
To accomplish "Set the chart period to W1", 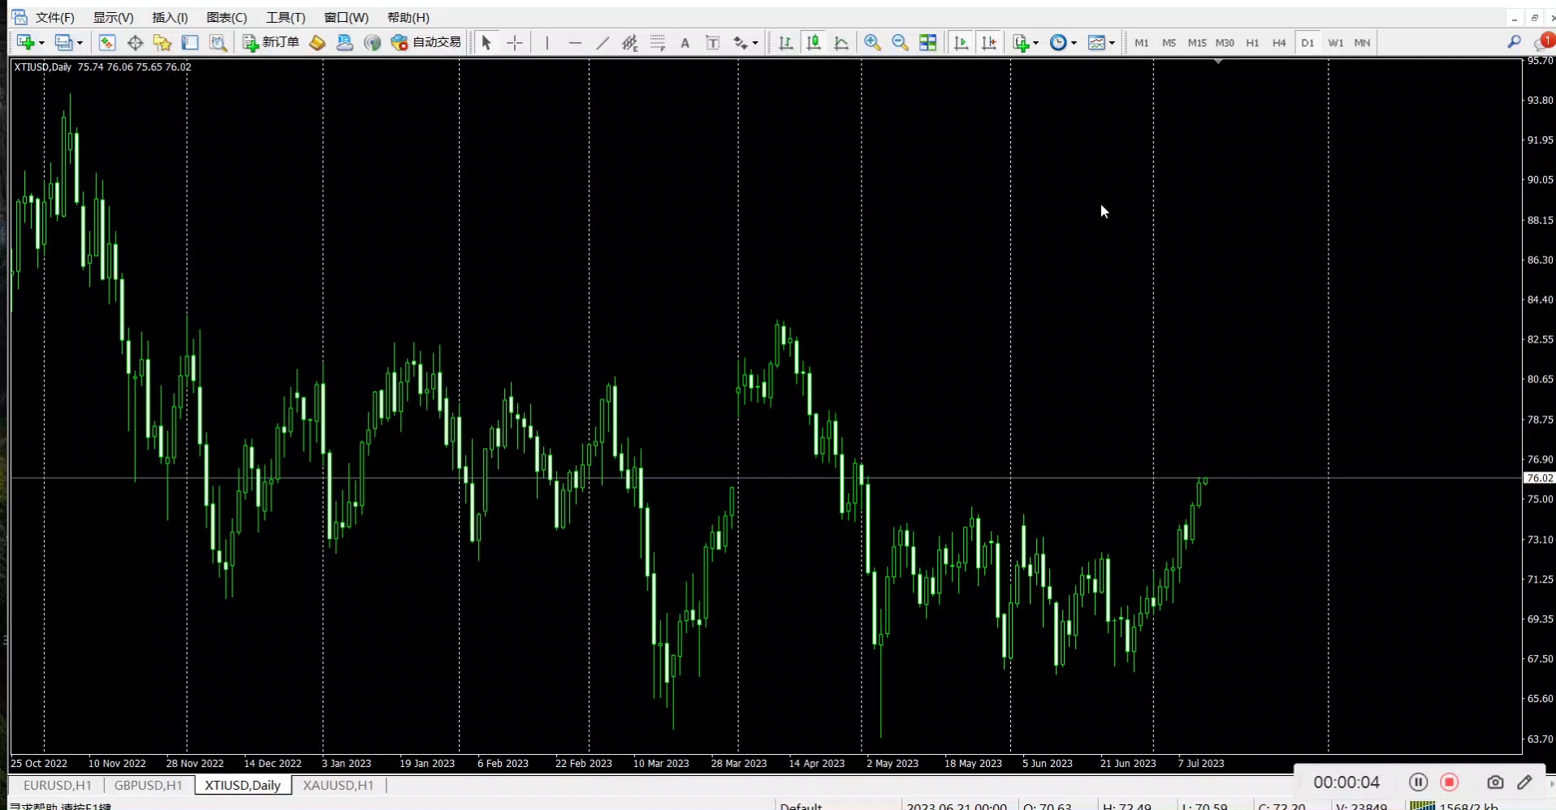I will click(x=1336, y=43).
